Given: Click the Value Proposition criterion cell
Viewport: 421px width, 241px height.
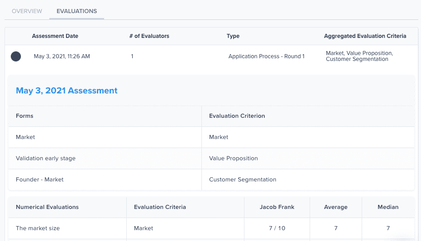Looking at the screenshot, I should click(234, 158).
